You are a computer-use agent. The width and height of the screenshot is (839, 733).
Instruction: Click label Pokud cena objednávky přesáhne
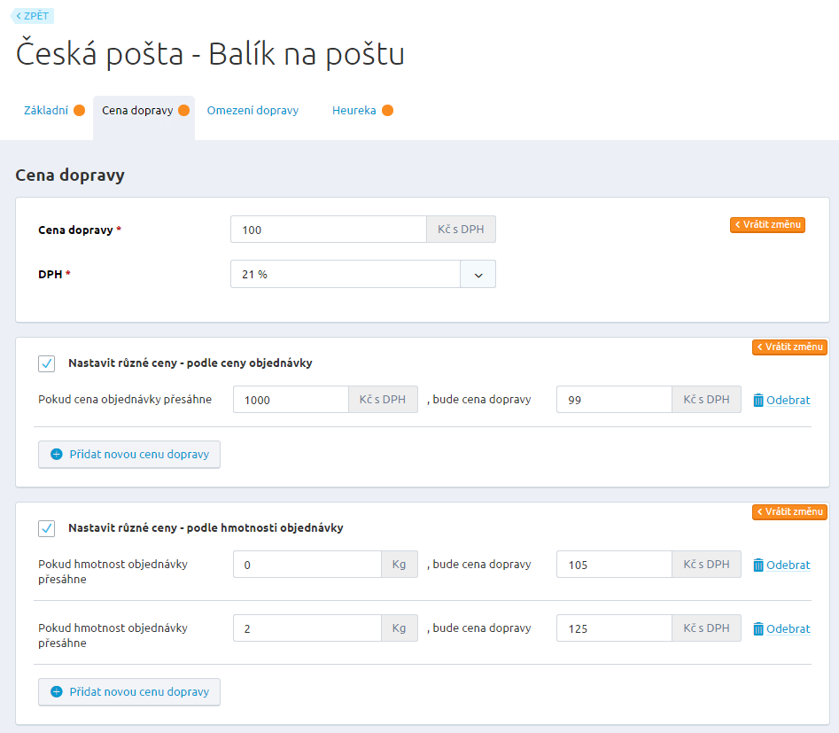click(125, 400)
